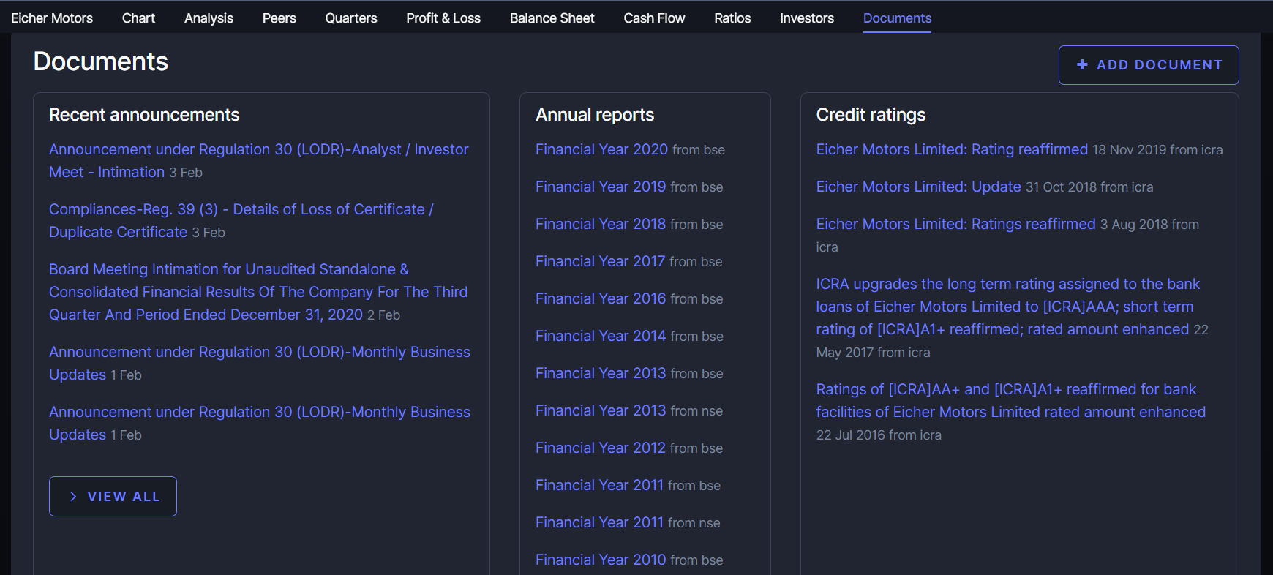
Task: Select the Investors tab
Action: pos(807,18)
